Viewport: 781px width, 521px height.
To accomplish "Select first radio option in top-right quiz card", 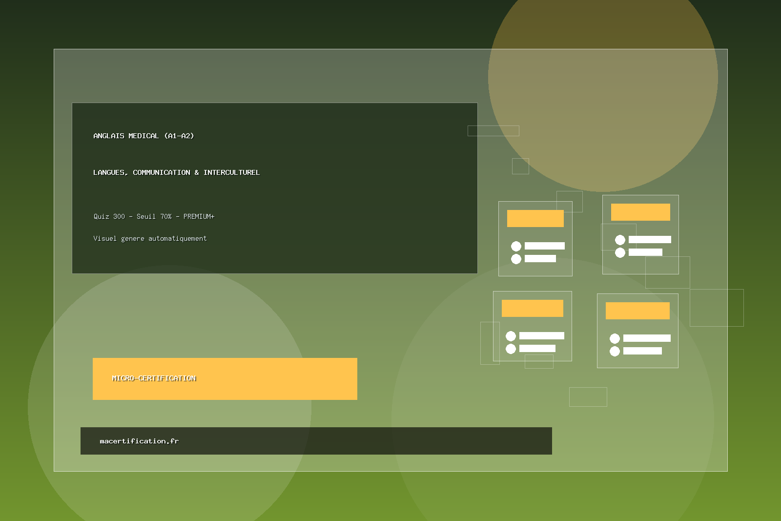I will coord(620,240).
